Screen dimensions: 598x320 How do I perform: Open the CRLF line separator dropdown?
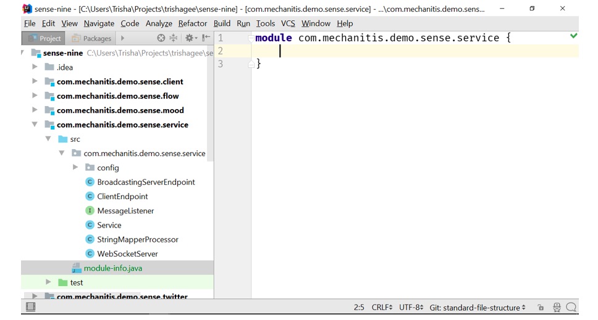point(382,308)
